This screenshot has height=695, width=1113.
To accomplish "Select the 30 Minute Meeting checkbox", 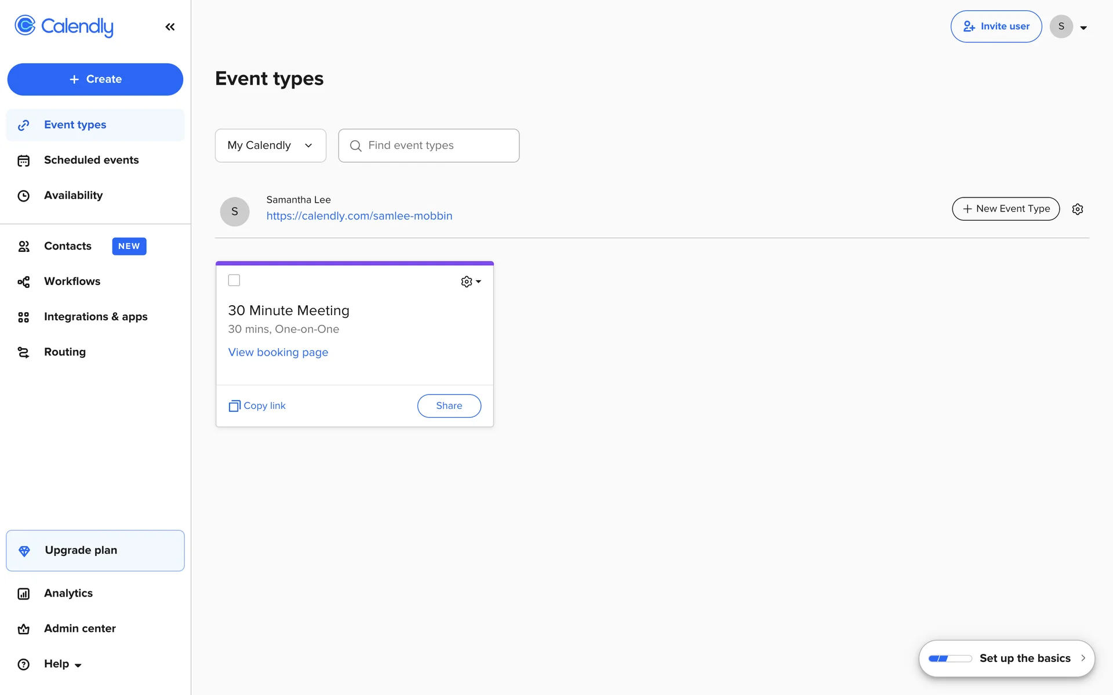I will click(x=234, y=280).
